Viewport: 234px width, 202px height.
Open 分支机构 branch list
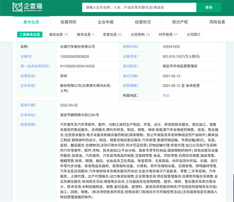(140, 35)
